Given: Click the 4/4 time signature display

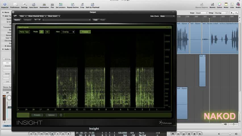Looking at the screenshot, I should pos(132,133).
